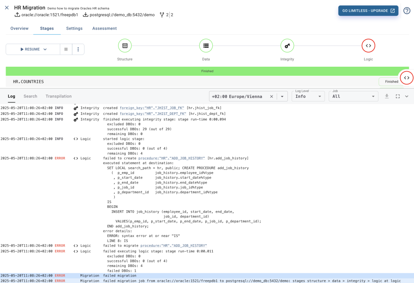Screen dimensions: 414x283
Task: Click GO LIMITLESS - UPGRADE button
Action: point(368,11)
